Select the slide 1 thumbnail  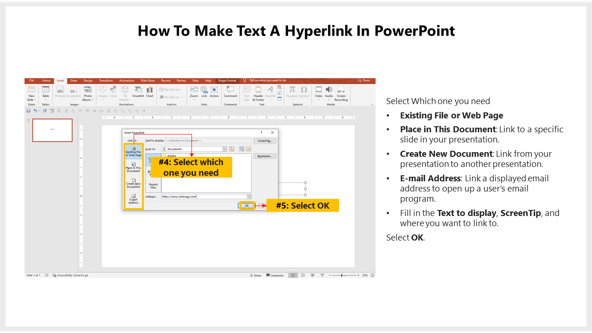52,130
